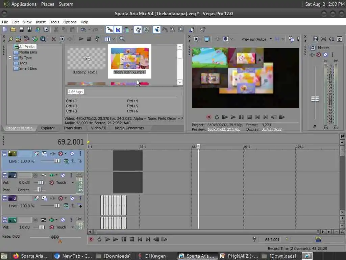The image size is (346, 260).
Task: Arm audio track 2 for record
Action: 35,175
